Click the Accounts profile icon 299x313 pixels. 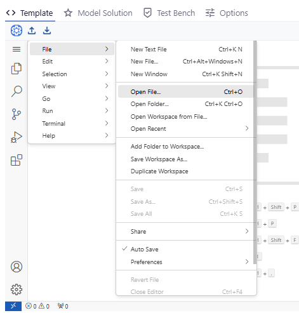click(17, 267)
